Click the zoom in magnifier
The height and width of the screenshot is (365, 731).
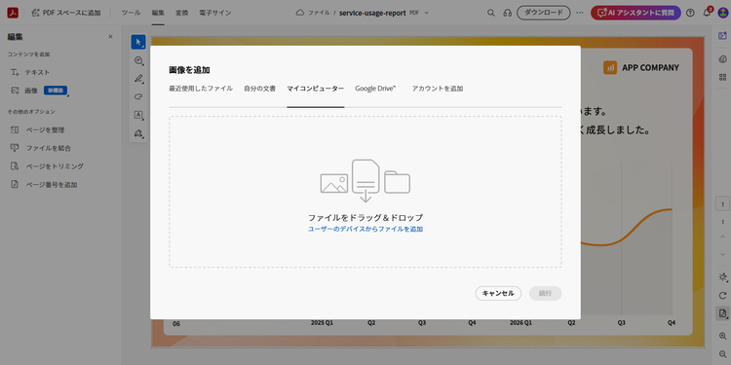tap(722, 336)
